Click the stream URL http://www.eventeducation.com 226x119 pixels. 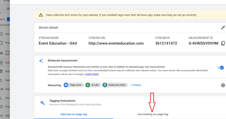pos(116,43)
